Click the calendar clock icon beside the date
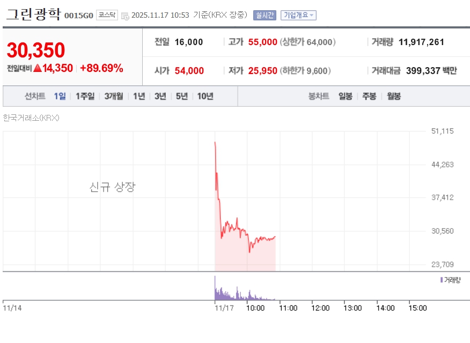Image resolution: width=470 pixels, height=343 pixels. pos(125,16)
